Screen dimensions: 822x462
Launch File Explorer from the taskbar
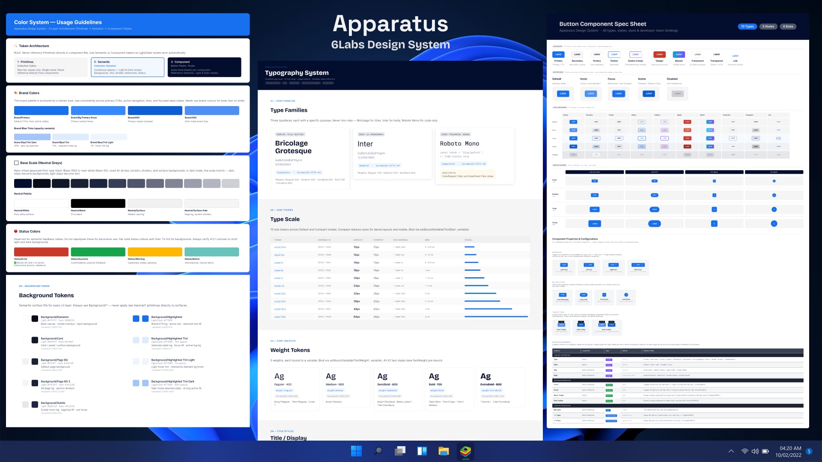coord(444,451)
